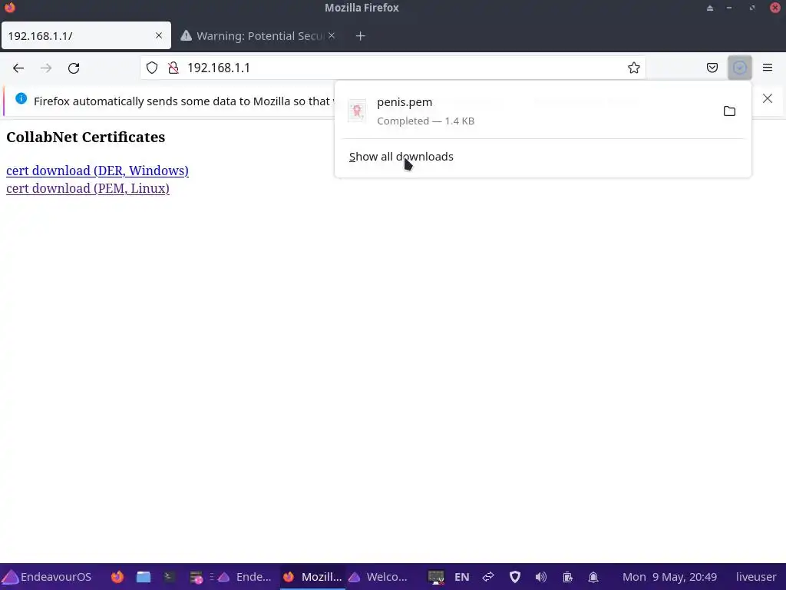Close the Warning: Potential Security tab

tap(332, 35)
